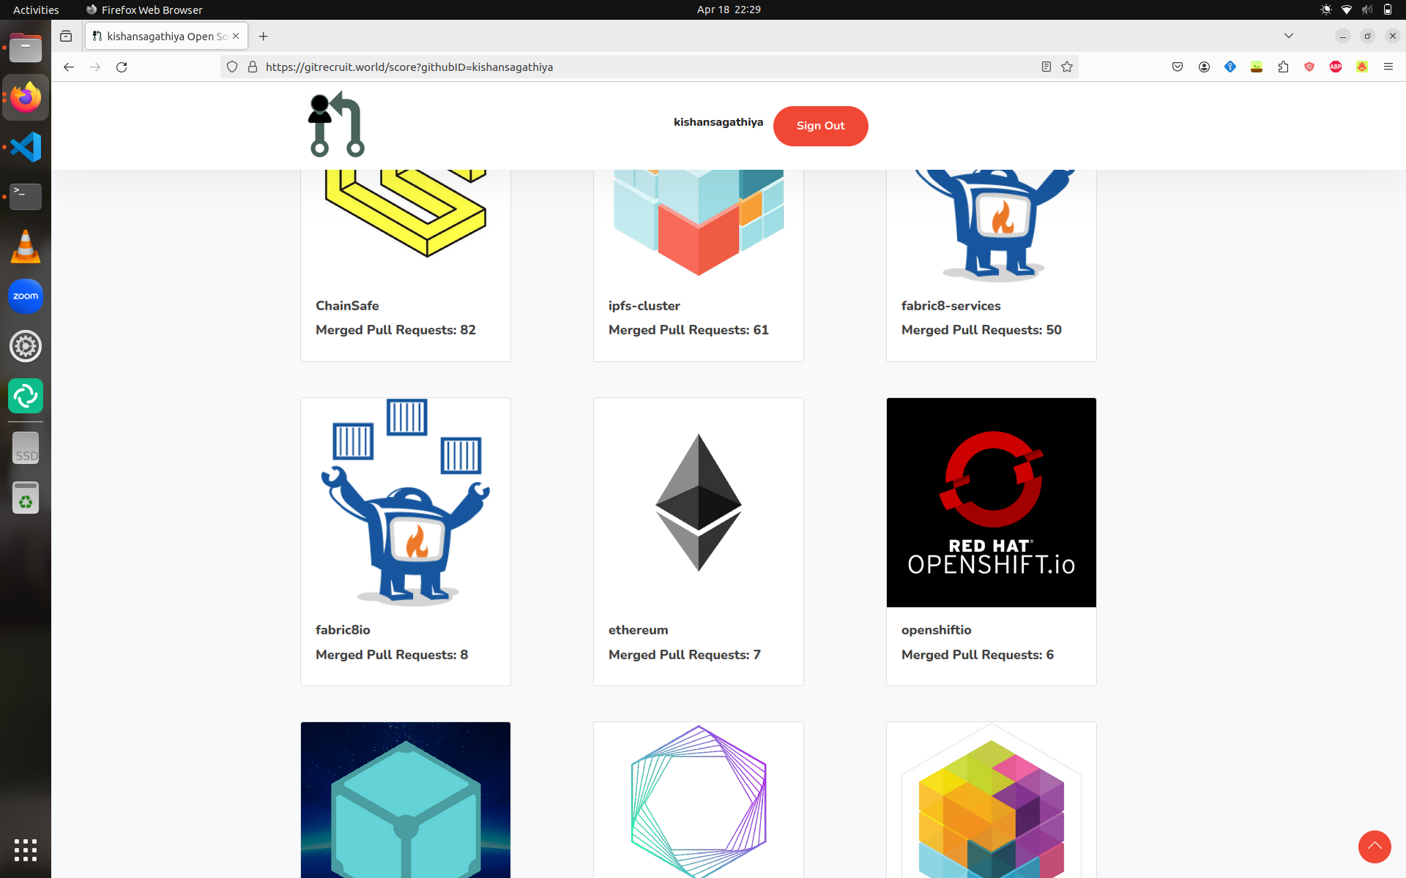The image size is (1406, 878).
Task: Click the ipfs-cluster organization name
Action: pos(644,306)
